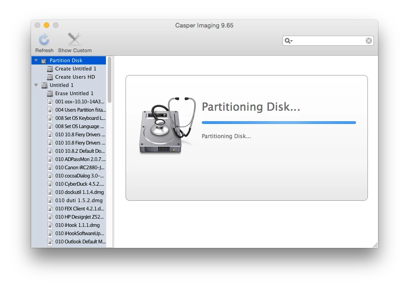This screenshot has width=409, height=290.
Task: Click the large Partitioning Disk heading
Action: (x=251, y=107)
